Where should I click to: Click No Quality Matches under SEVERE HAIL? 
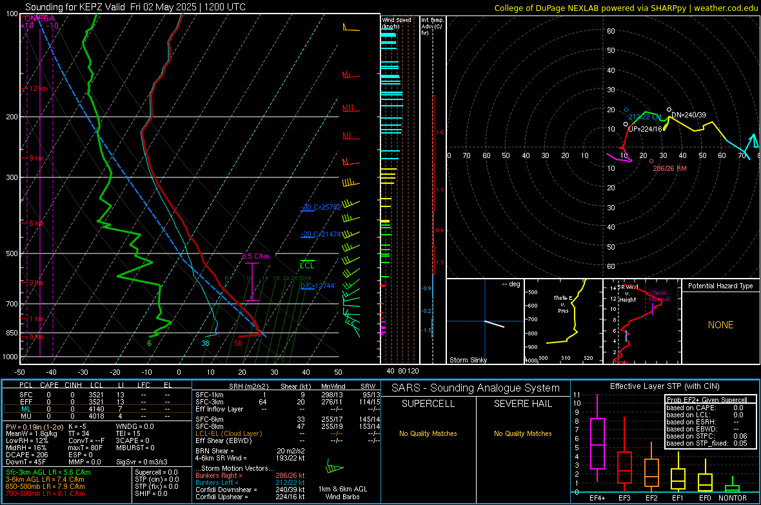coord(522,433)
